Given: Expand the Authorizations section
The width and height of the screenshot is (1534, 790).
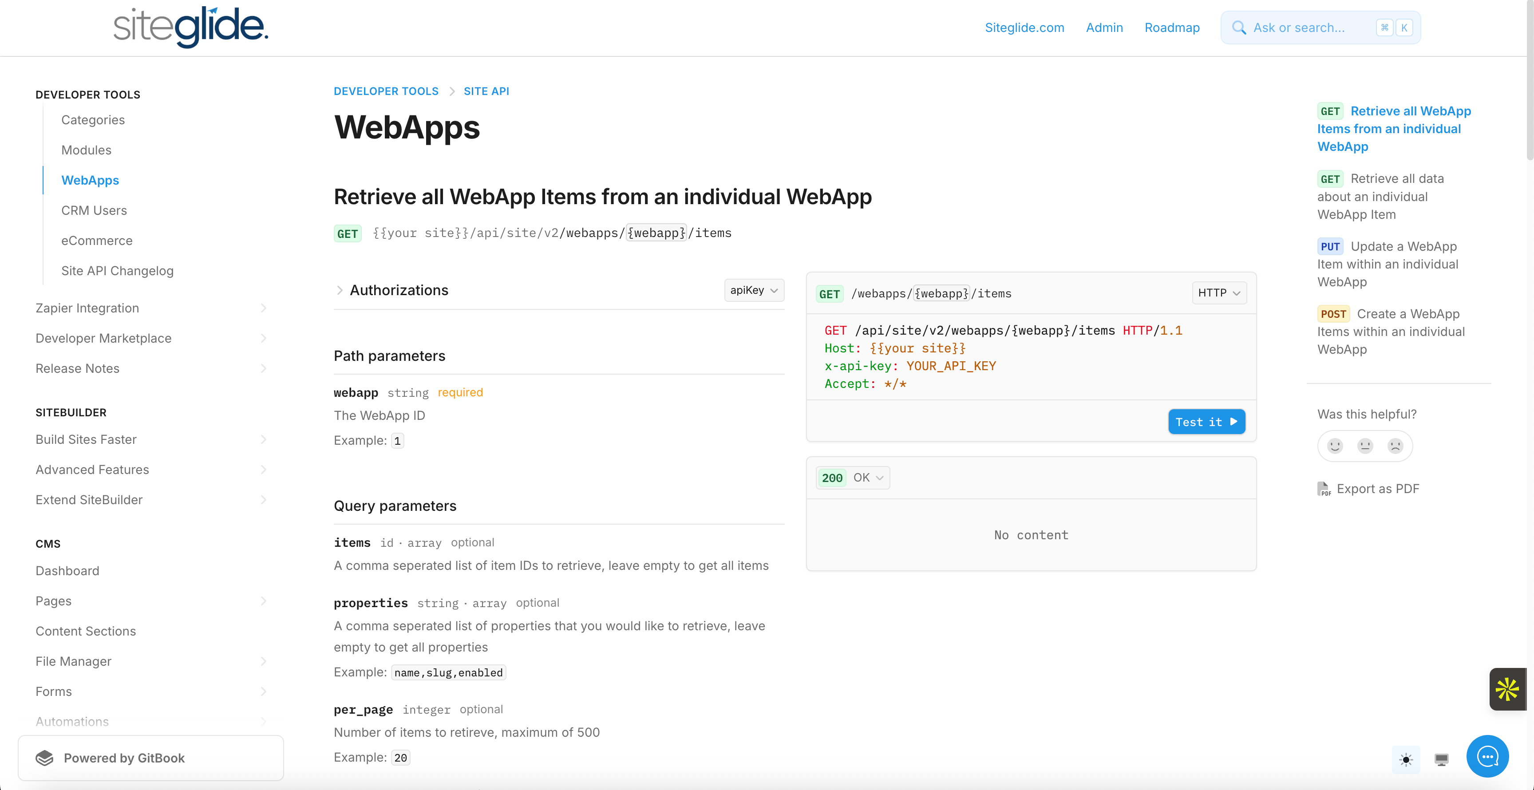Looking at the screenshot, I should point(340,290).
